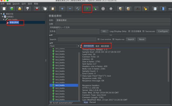Click the Search text input field
The height and width of the screenshot is (106, 172).
click(x=77, y=39)
